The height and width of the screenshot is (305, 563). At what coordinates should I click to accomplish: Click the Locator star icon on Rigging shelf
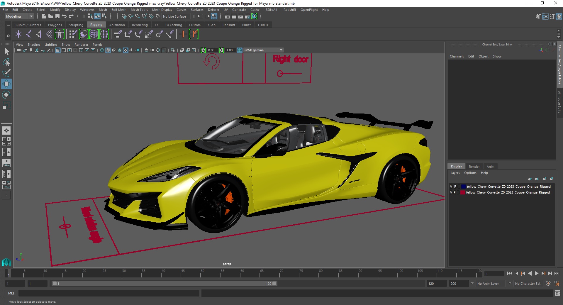pyautogui.click(x=18, y=34)
